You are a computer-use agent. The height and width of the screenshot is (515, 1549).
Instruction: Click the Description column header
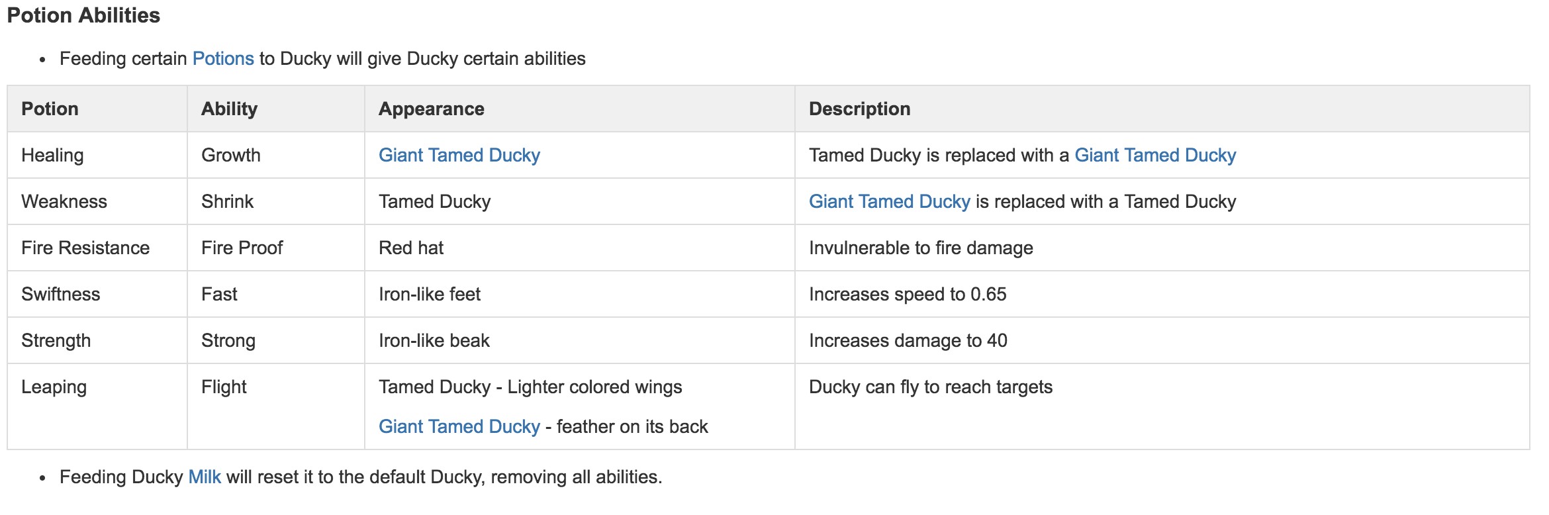point(859,109)
